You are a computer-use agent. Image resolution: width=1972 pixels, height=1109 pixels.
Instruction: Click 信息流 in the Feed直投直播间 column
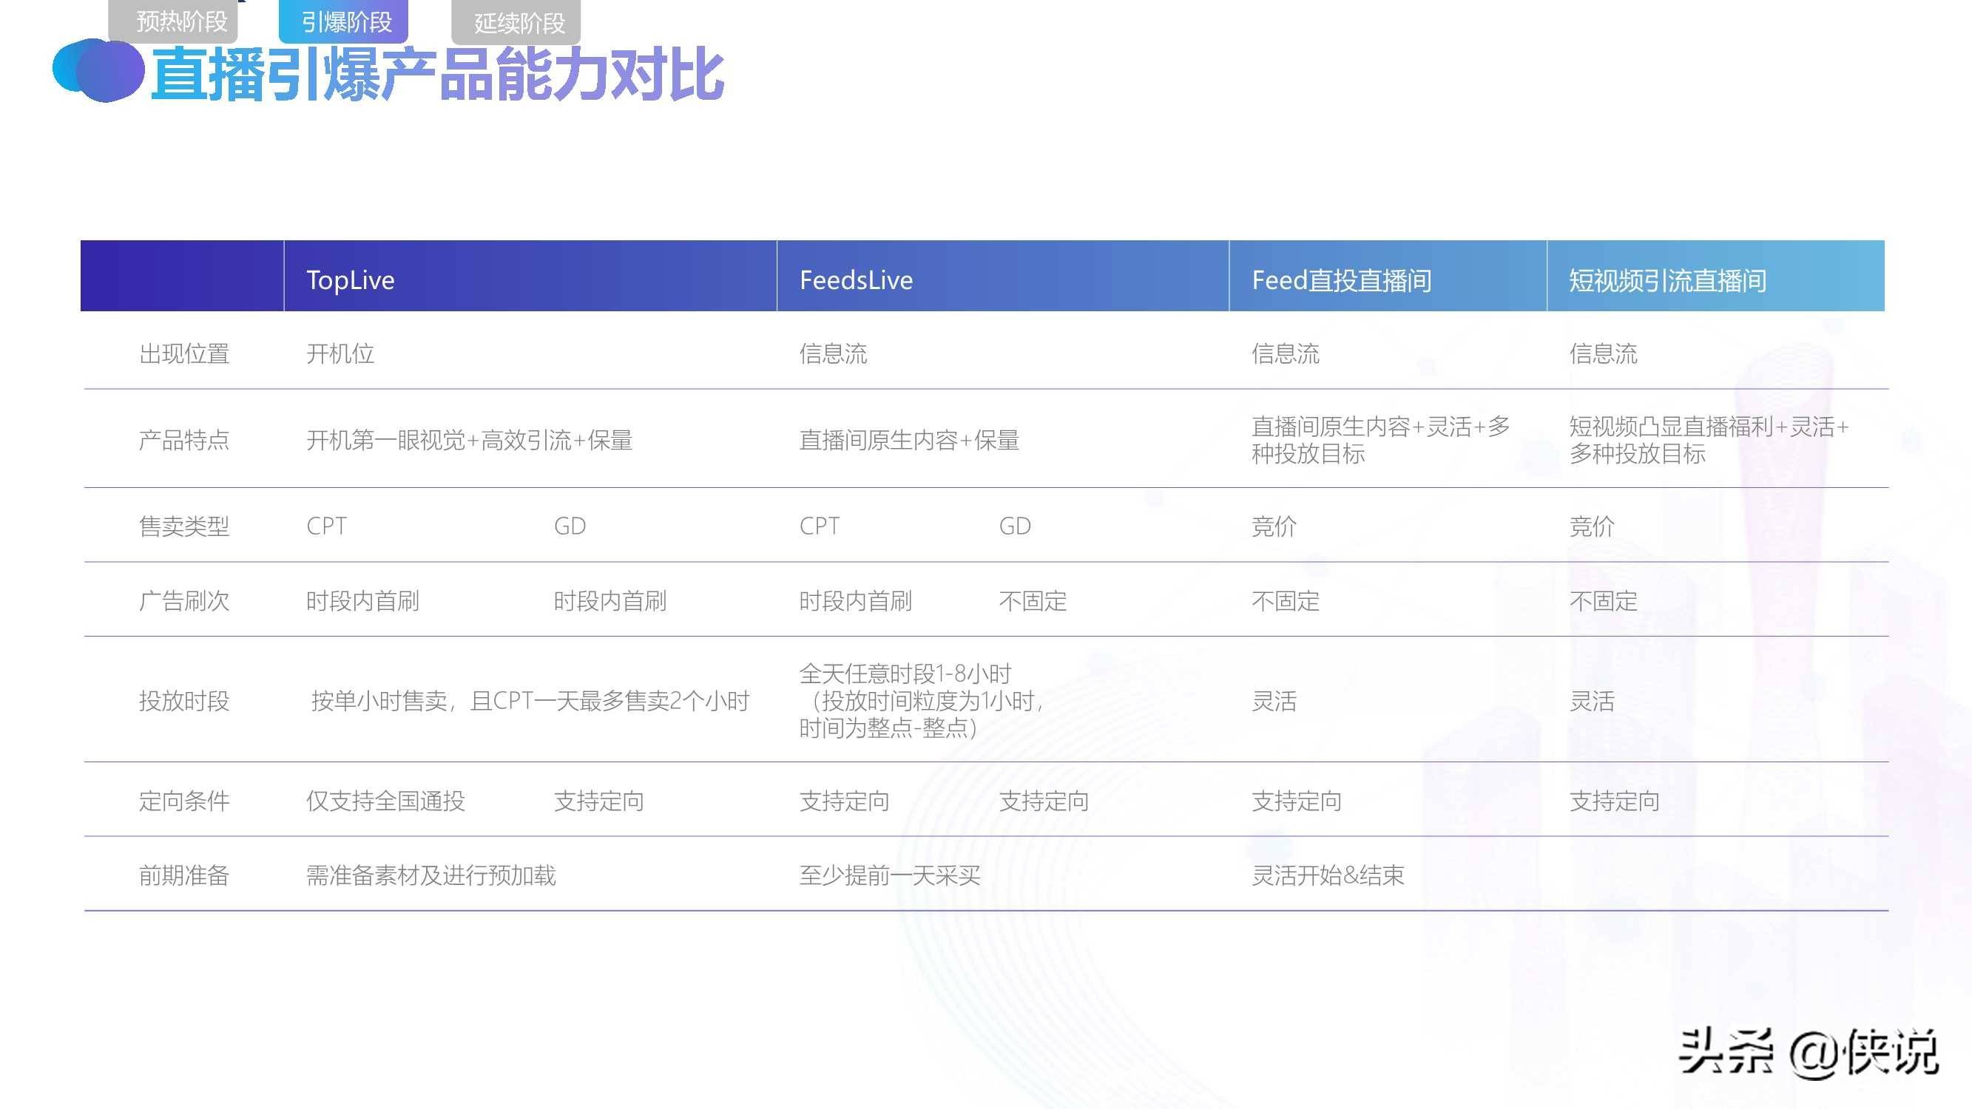(1286, 353)
